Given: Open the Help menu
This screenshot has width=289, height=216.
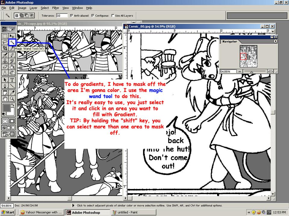Looking at the screenshot, I should pyautogui.click(x=89, y=8).
